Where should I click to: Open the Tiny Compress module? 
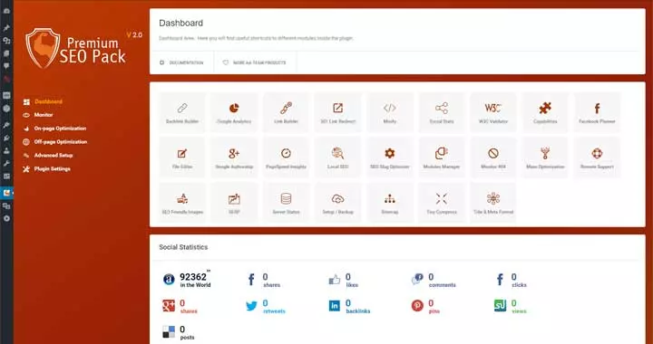click(442, 203)
